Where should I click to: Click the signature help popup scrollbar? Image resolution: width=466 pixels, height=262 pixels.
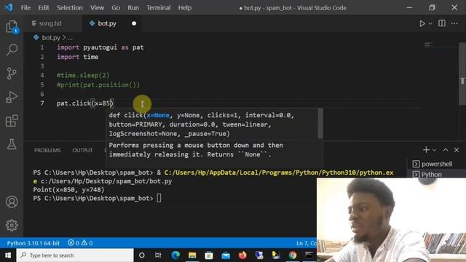320,123
